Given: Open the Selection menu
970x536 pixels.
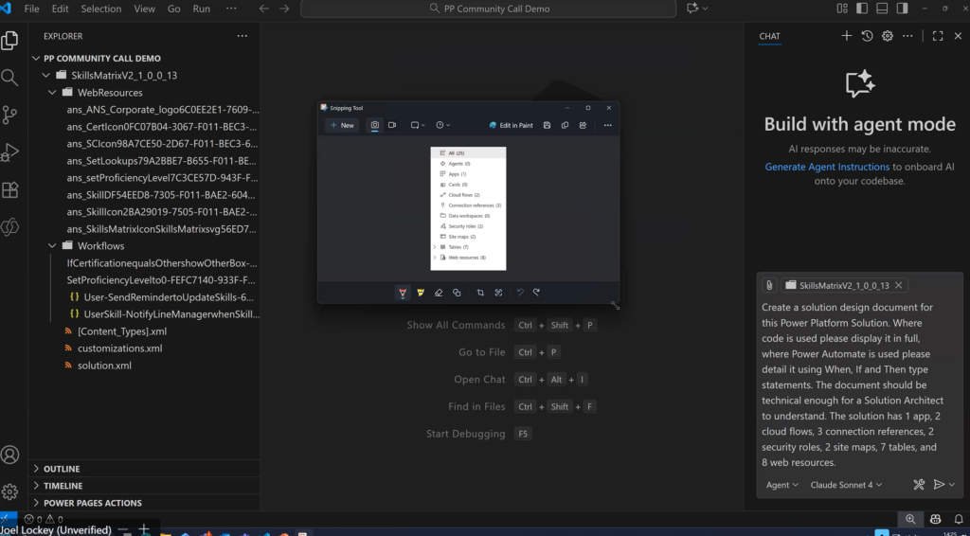Looking at the screenshot, I should click(100, 9).
